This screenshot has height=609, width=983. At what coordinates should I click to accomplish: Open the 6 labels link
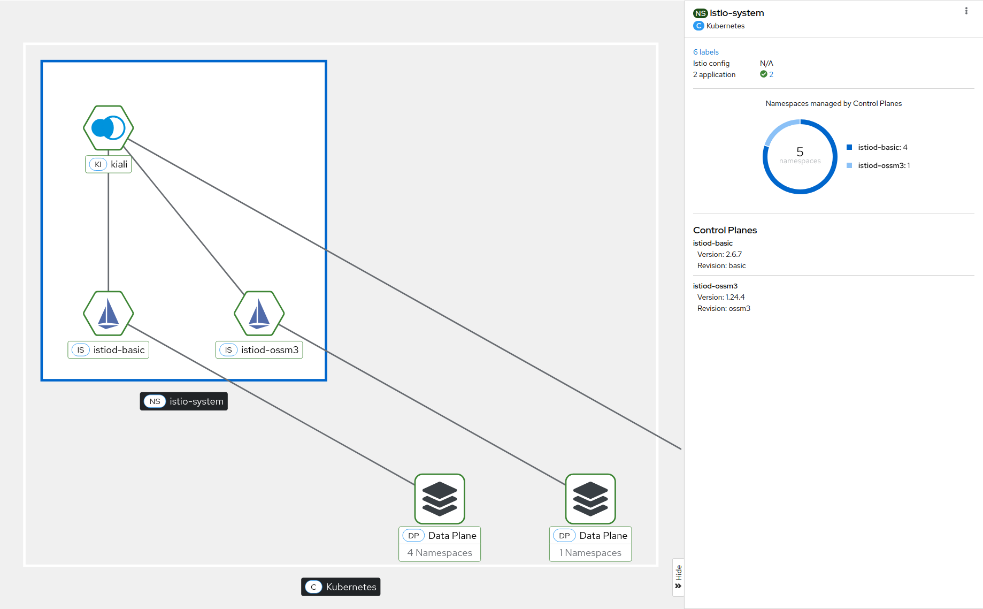(705, 52)
